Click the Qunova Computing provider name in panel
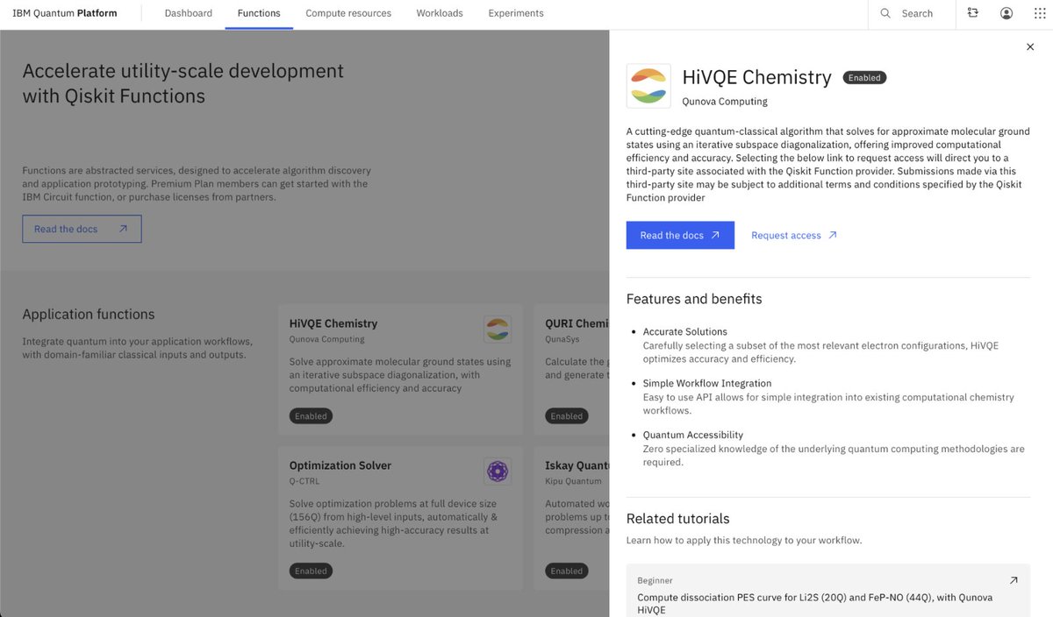 [725, 102]
